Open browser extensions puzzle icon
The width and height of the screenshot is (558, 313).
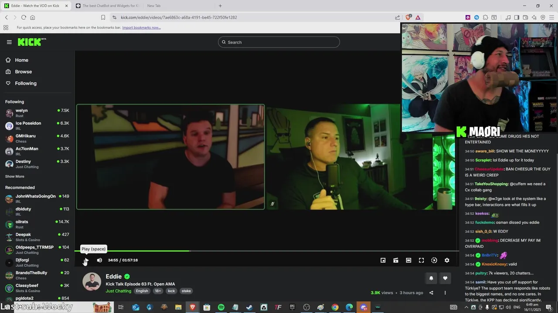coord(485,17)
